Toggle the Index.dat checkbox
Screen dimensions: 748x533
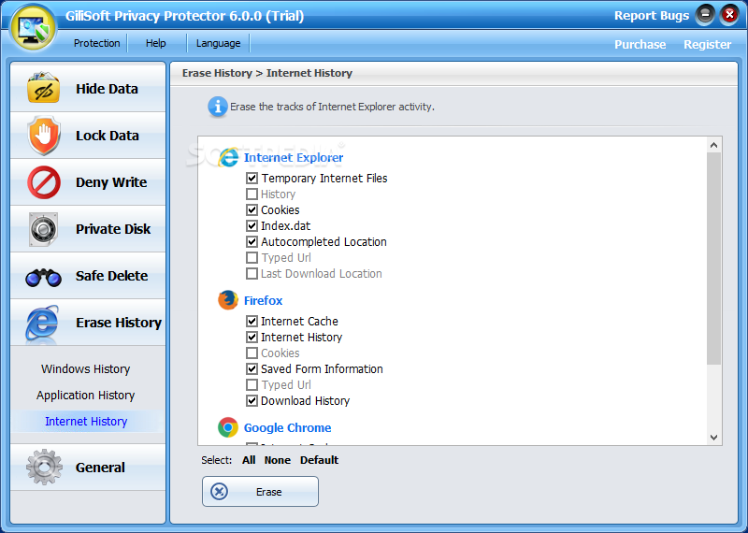pos(252,225)
